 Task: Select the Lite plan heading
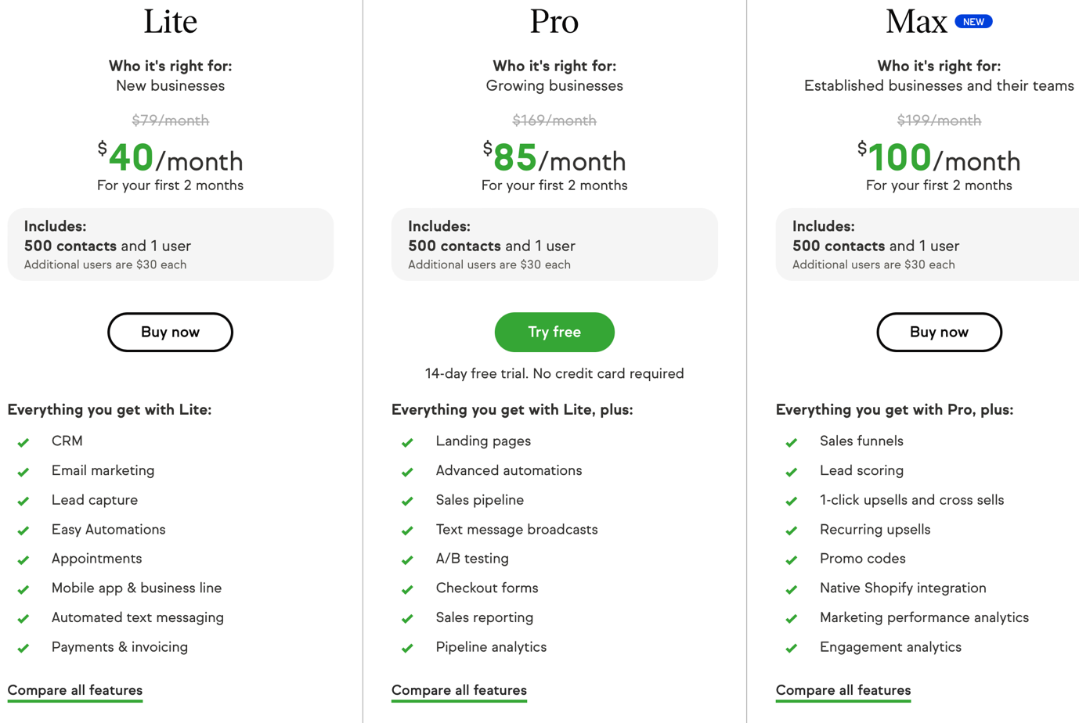(170, 21)
